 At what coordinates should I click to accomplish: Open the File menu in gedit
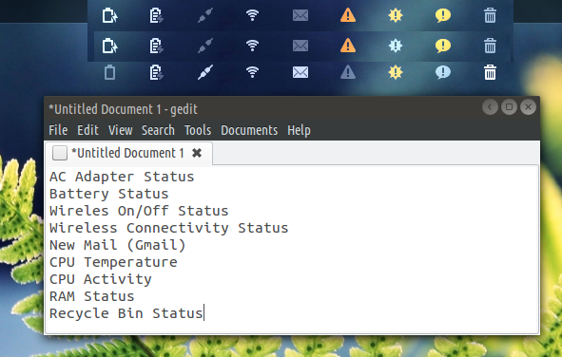[x=58, y=130]
